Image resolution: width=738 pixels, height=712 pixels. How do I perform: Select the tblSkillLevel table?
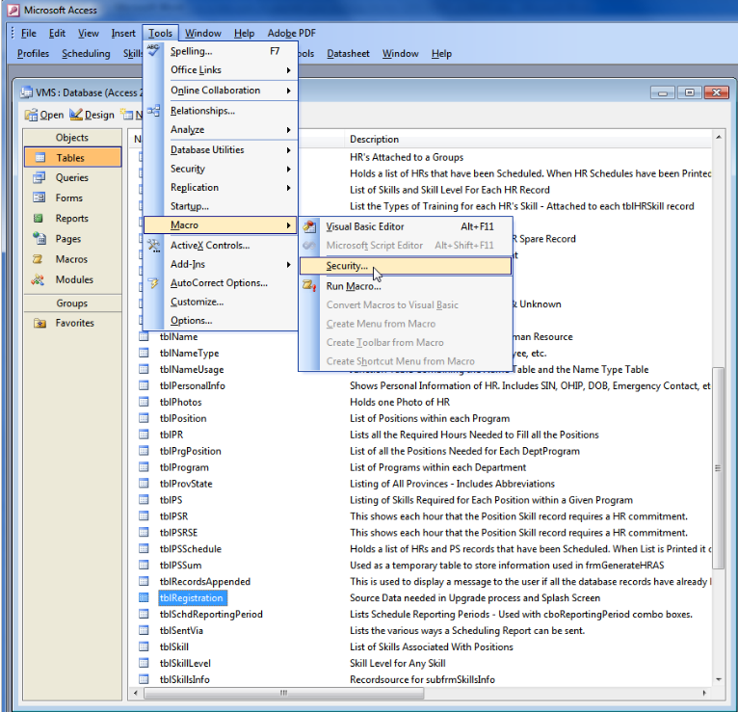(x=185, y=663)
